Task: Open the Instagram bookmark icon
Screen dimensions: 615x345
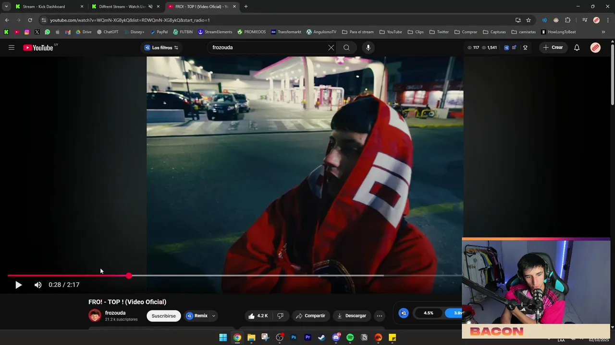Action: 27,32
